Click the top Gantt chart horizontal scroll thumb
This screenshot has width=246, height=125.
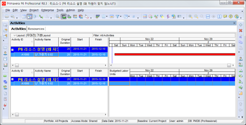229,65
